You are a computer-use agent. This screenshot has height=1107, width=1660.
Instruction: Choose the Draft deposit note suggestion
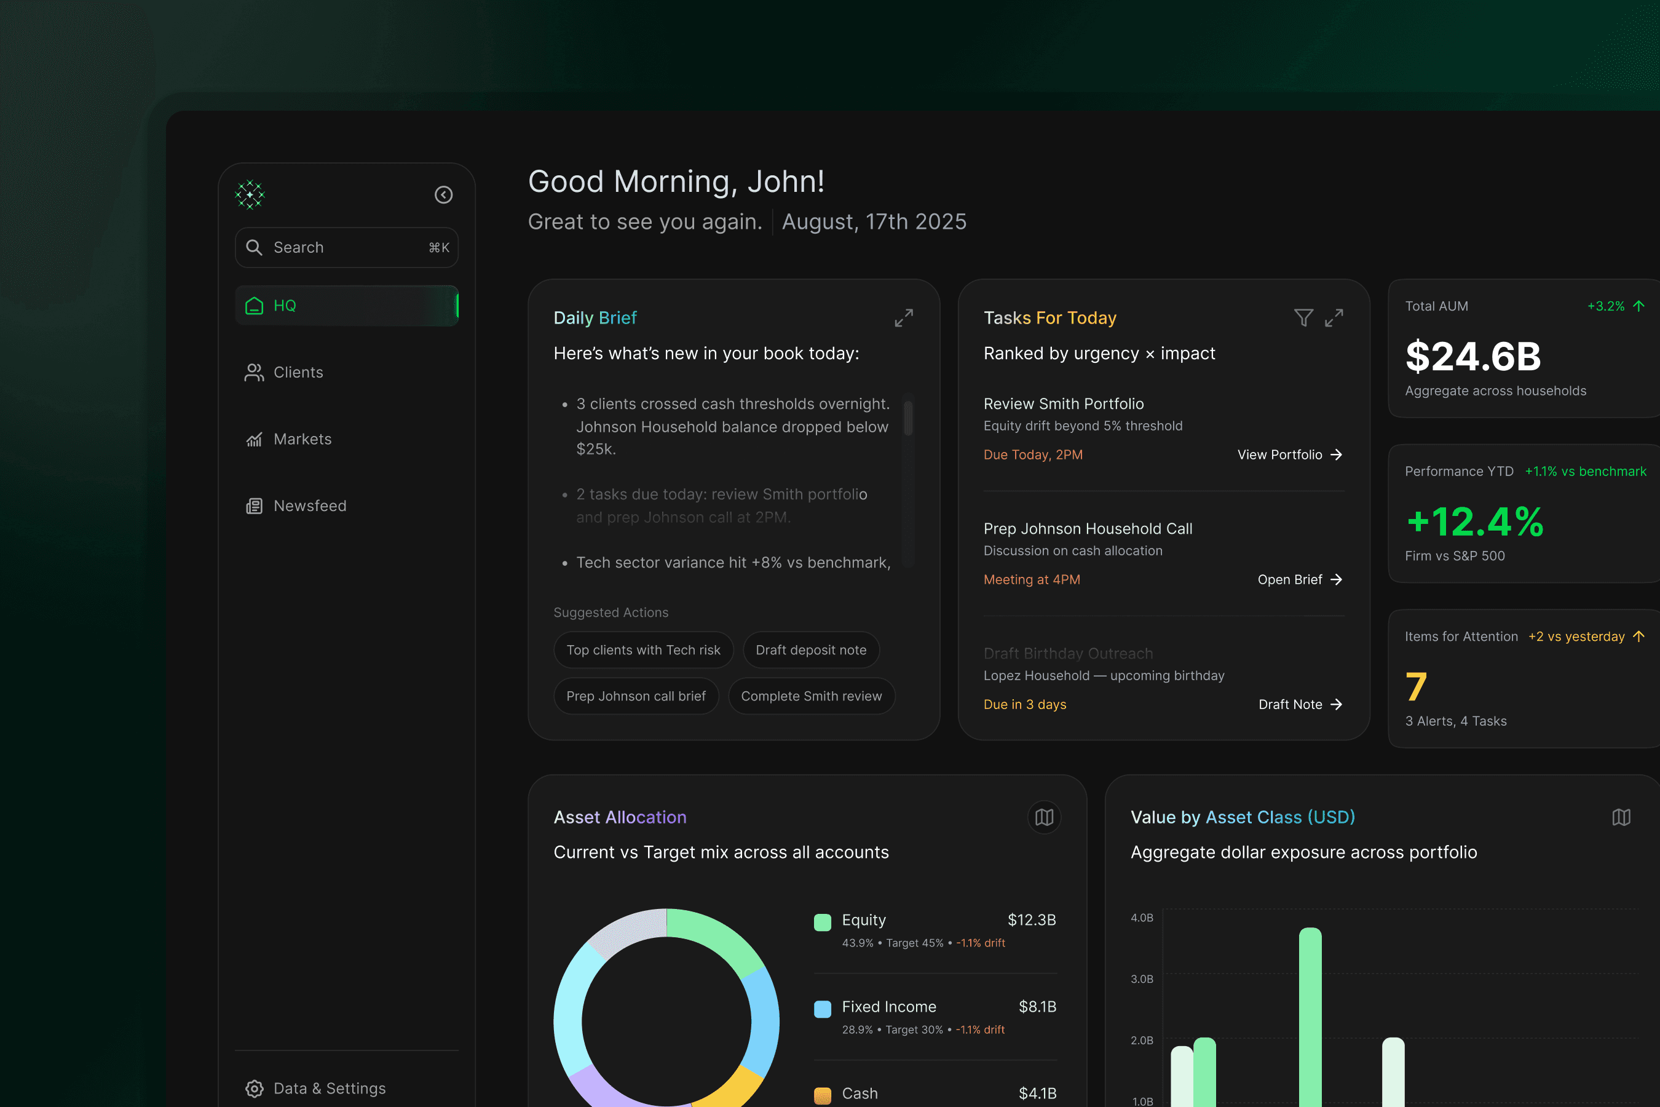[811, 650]
